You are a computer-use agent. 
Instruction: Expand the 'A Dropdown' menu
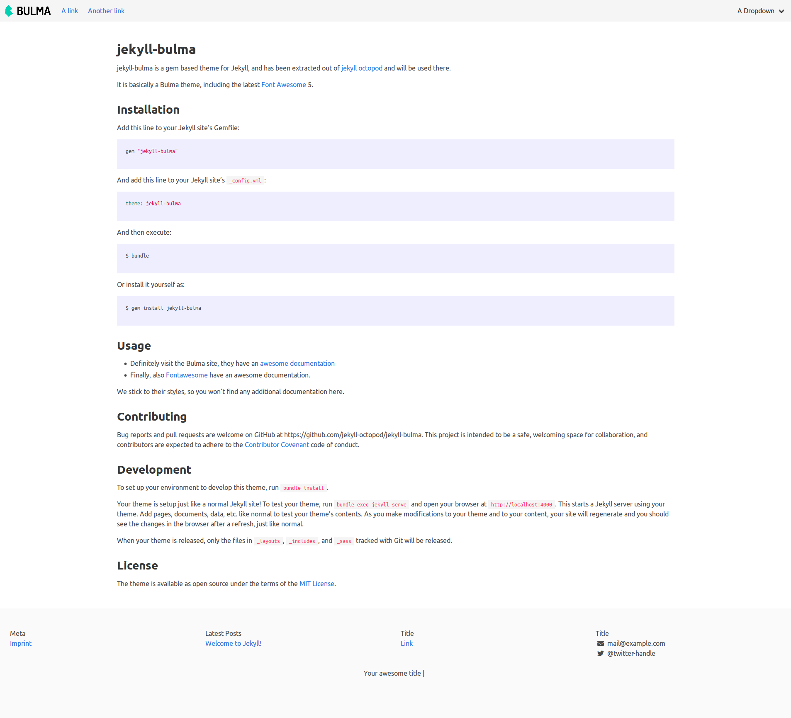pyautogui.click(x=761, y=11)
